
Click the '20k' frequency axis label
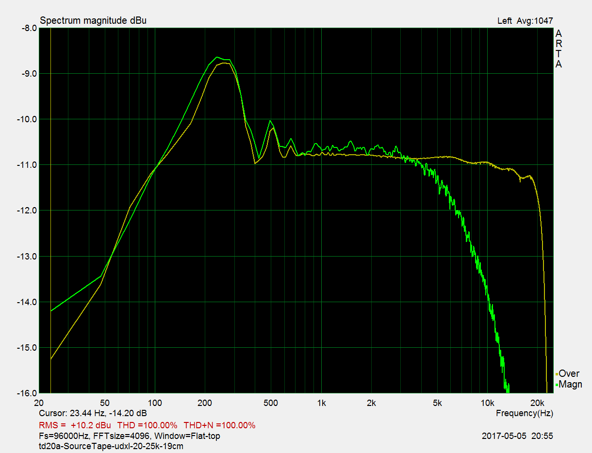(537, 403)
